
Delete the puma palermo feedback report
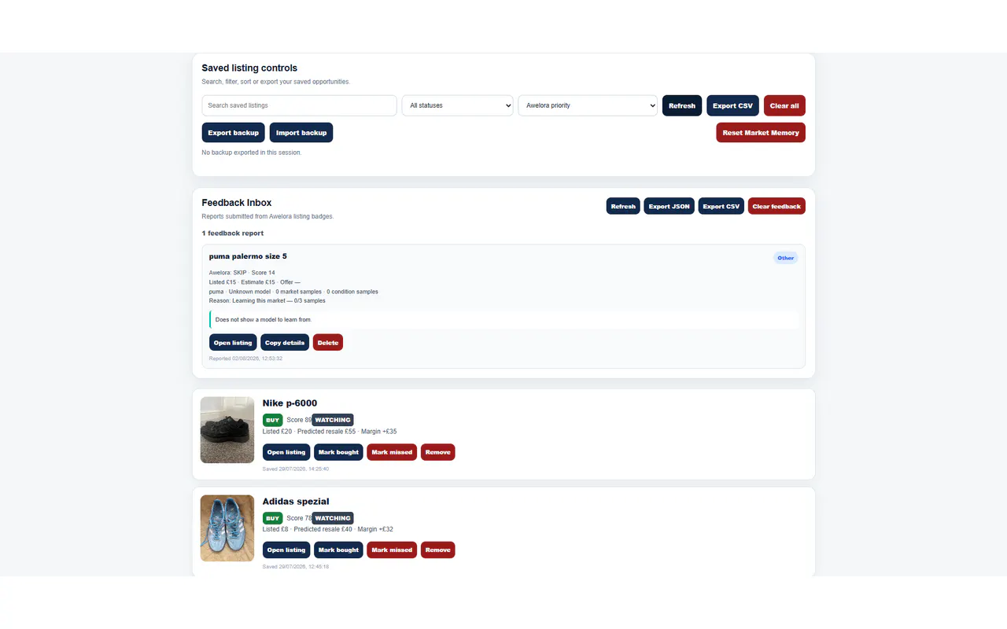(328, 342)
